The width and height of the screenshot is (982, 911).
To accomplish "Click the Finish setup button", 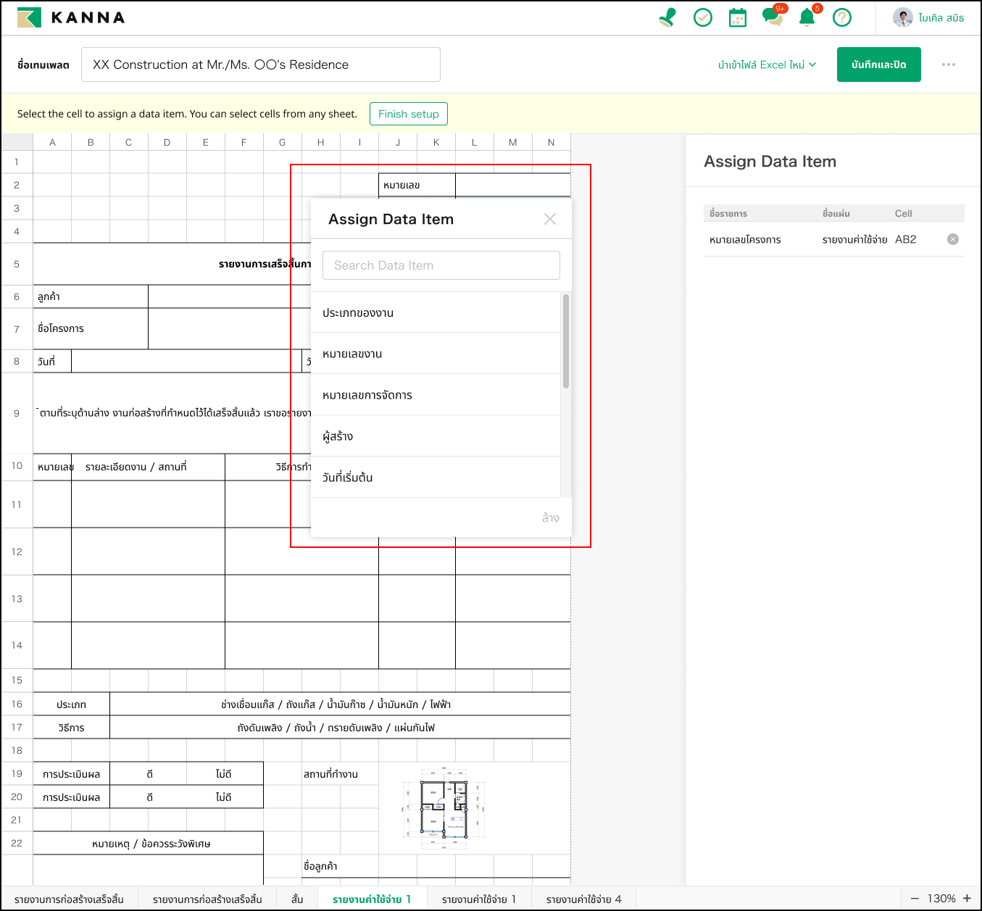I will click(x=408, y=114).
